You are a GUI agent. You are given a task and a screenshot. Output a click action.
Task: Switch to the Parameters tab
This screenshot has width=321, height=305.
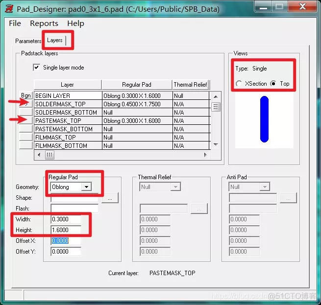pos(28,41)
